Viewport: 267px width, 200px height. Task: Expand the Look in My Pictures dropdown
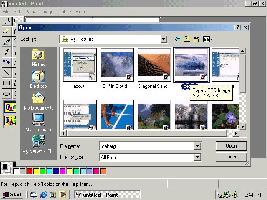click(164, 39)
